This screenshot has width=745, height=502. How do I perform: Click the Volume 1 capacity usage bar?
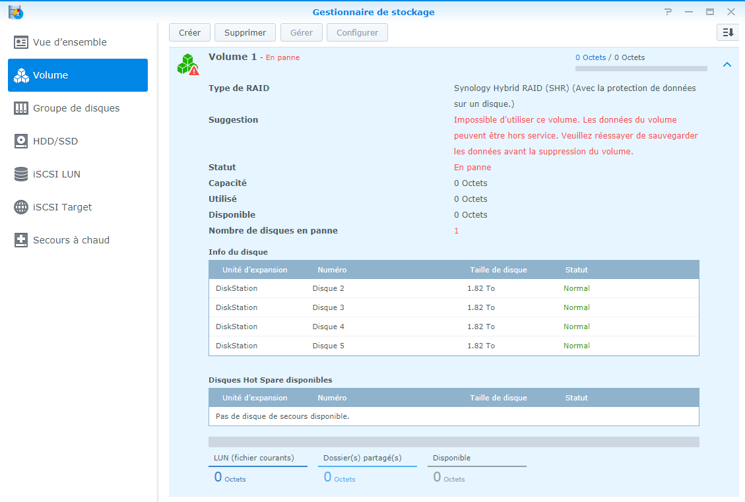(641, 68)
